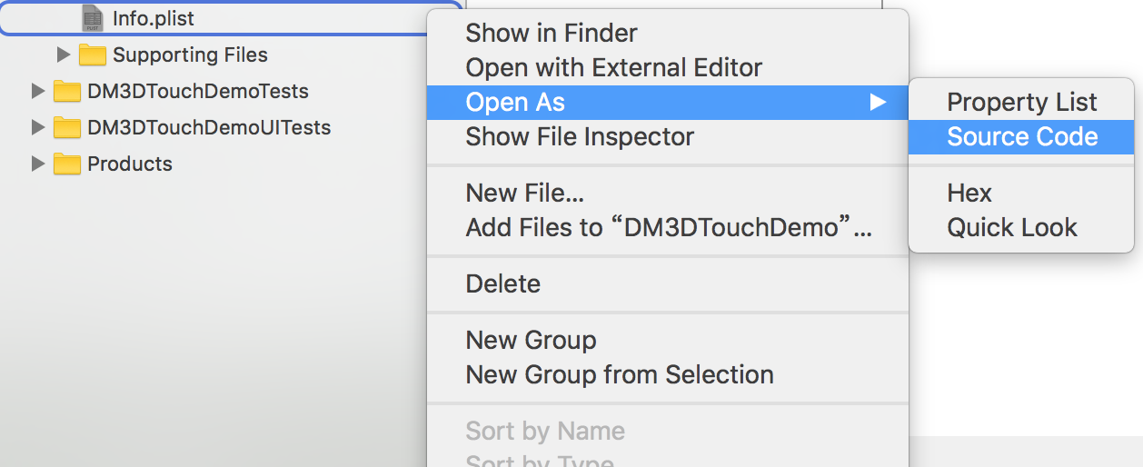The width and height of the screenshot is (1143, 467).
Task: Choose Quick Look from submenu
Action: [x=1012, y=228]
